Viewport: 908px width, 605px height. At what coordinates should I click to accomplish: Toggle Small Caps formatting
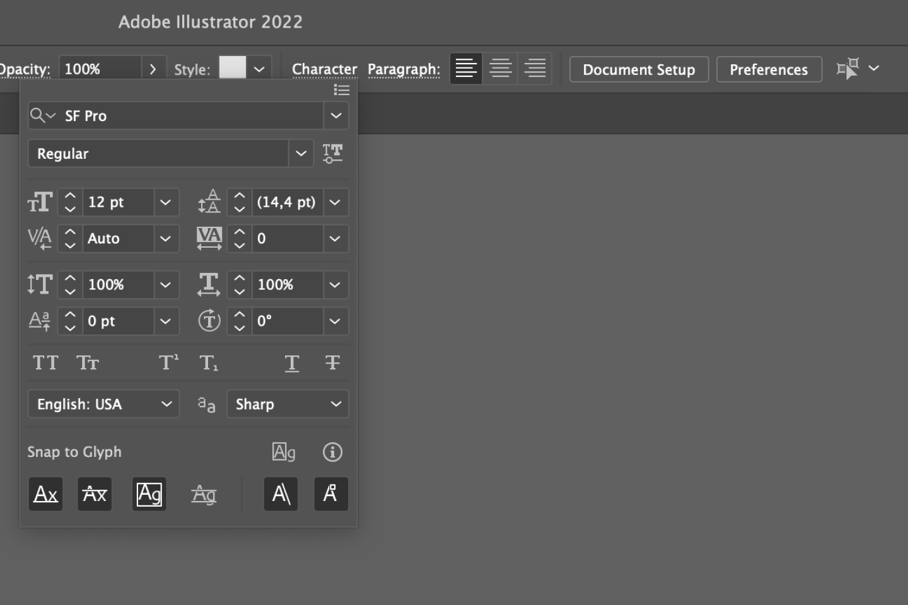[88, 362]
